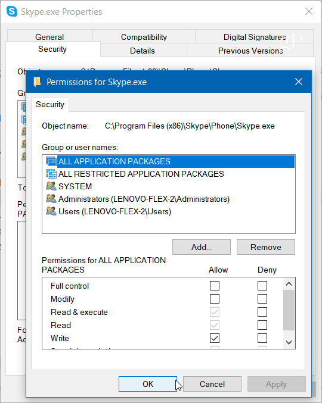Check Allow for Full control
The image size is (322, 403).
point(215,286)
